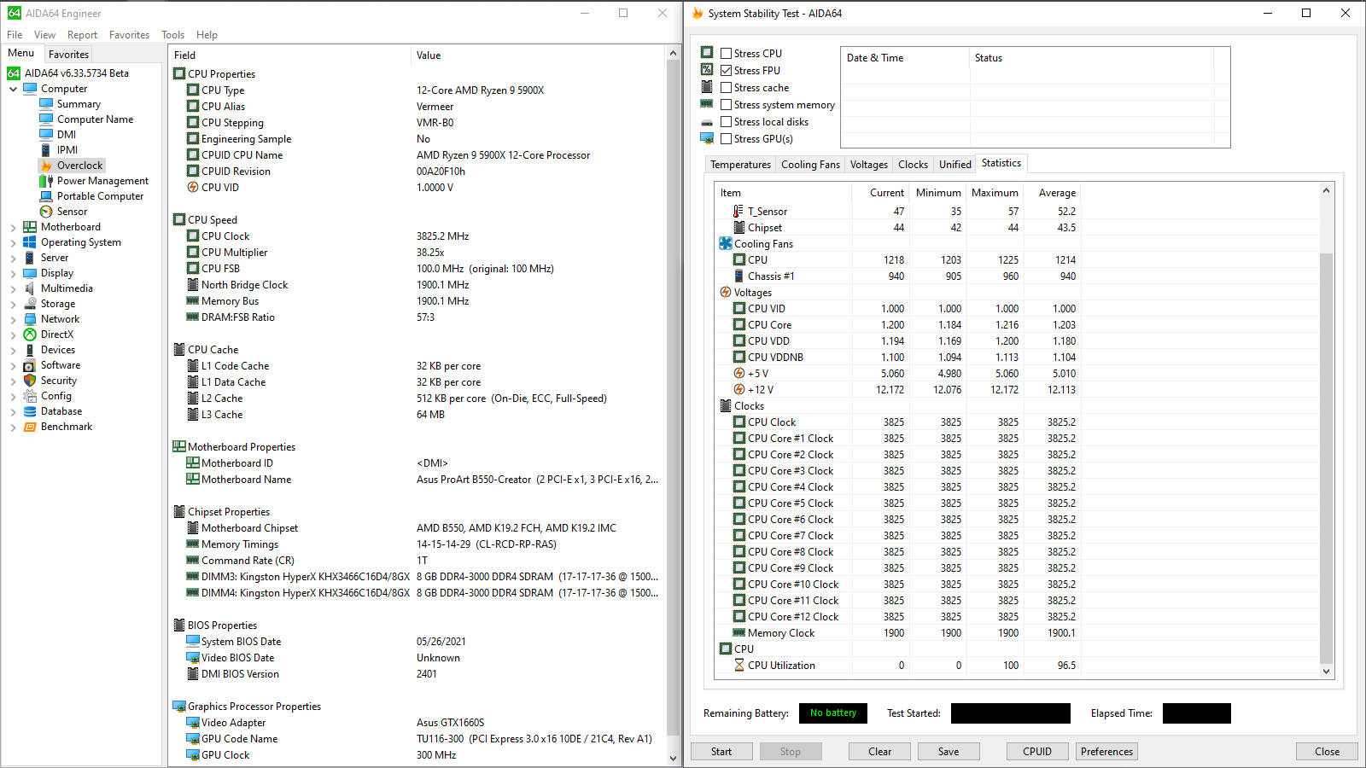Click the Sensor icon in the tree

(x=46, y=212)
